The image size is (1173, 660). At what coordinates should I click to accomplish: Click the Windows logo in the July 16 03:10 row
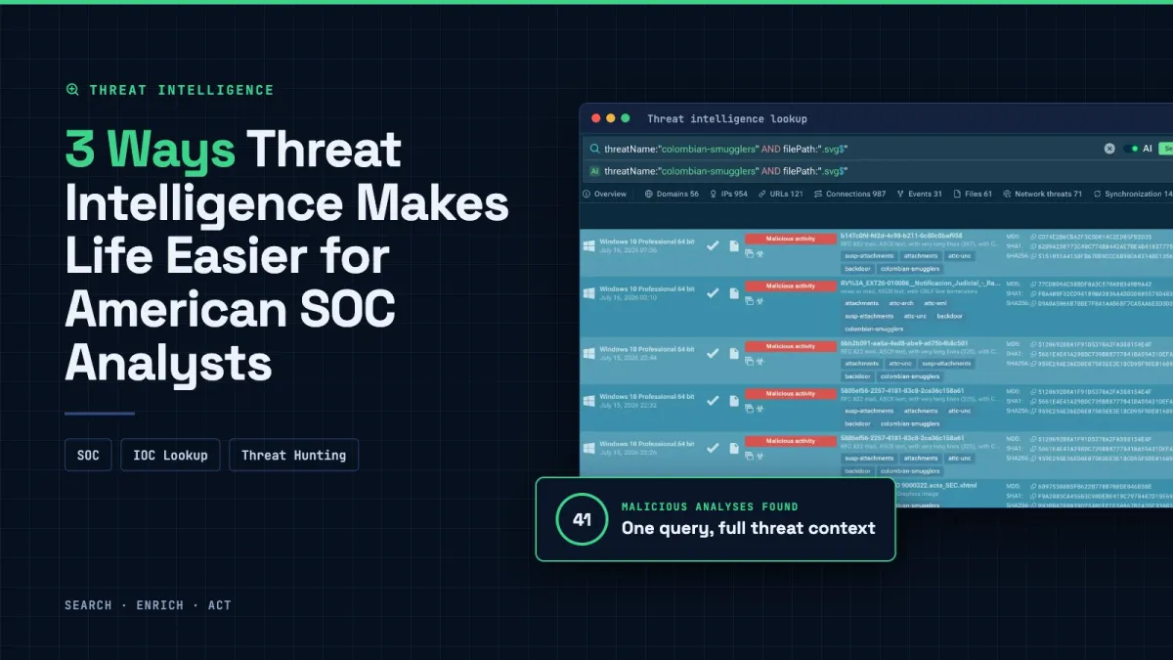tap(588, 293)
